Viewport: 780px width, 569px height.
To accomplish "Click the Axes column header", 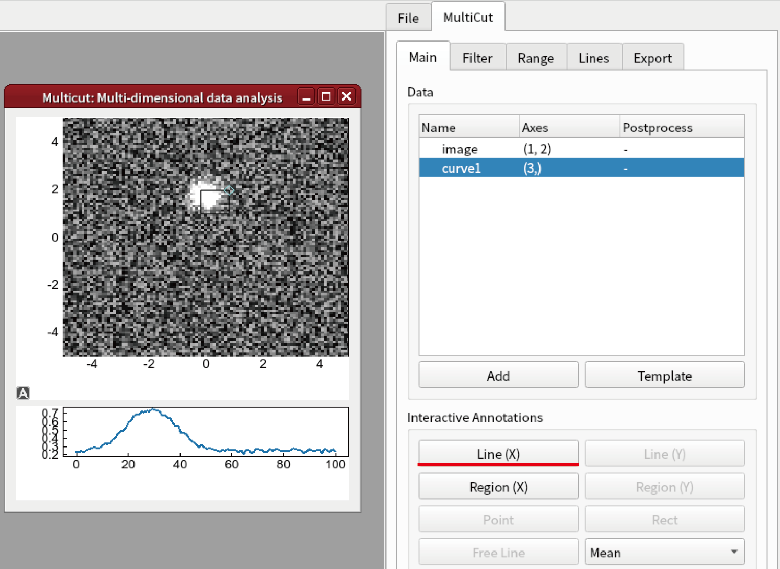I will (569, 127).
